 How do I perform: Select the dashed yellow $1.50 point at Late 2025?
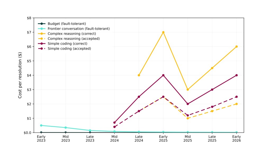coord(212,111)
